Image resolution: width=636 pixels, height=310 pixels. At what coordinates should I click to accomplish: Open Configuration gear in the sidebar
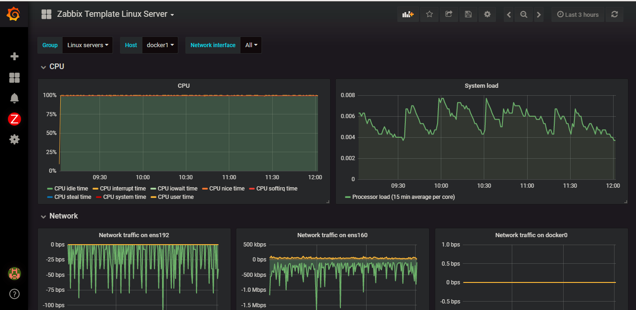tap(14, 139)
